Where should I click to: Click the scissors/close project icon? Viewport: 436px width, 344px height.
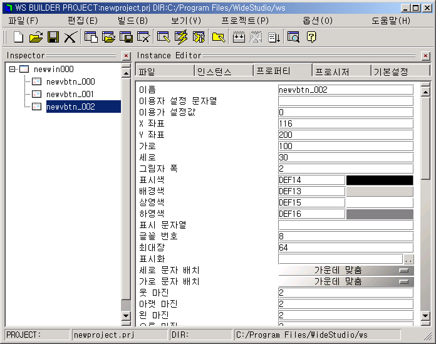pos(70,37)
